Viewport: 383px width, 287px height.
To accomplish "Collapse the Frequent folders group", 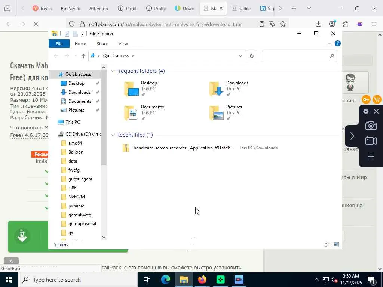I will coord(113,71).
